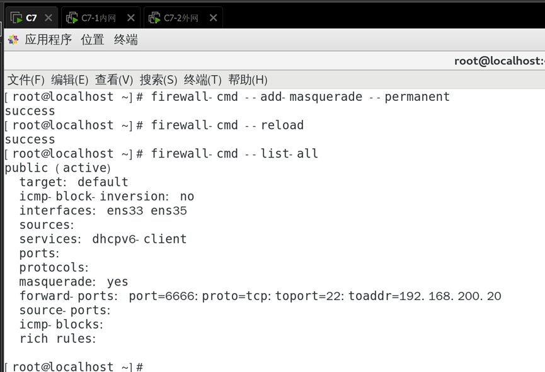545x372 pixels.
Task: Click the GNOME applications flower icon
Action: click(13, 40)
